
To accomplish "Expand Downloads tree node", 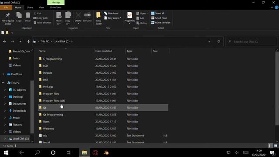I will coord(5,111).
